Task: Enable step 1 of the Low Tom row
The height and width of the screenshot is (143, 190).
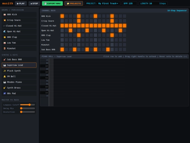Action: 62,40
